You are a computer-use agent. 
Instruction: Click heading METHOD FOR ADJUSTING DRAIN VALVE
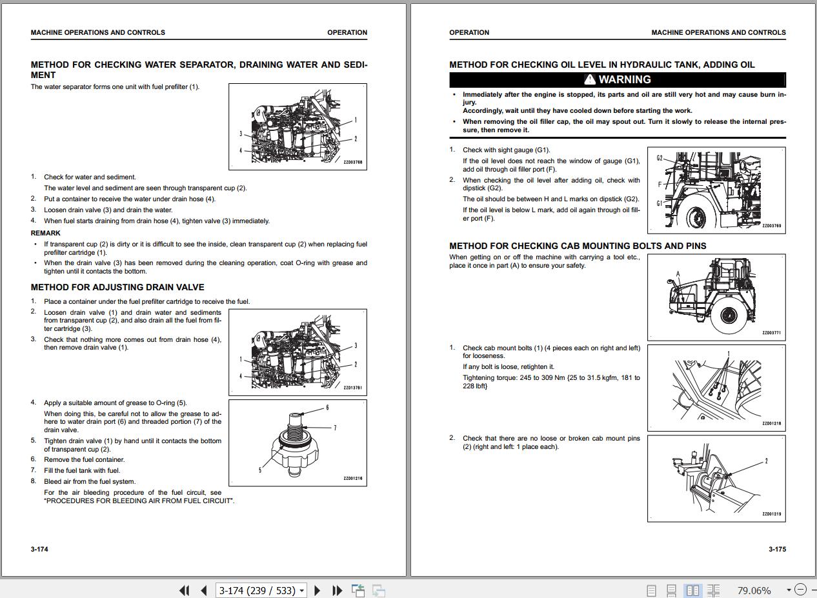click(117, 287)
